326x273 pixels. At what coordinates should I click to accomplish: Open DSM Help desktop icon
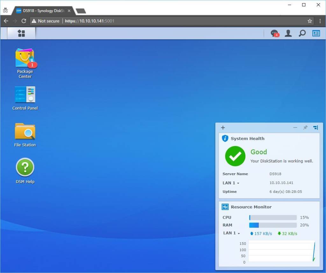coord(25,171)
